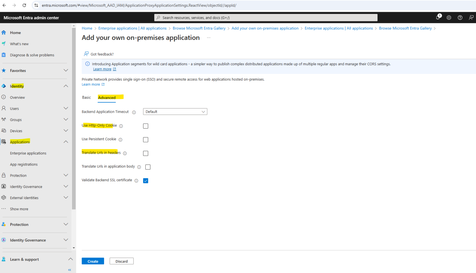
Task: Collapse the Identity section in sidebar
Action: 66,86
